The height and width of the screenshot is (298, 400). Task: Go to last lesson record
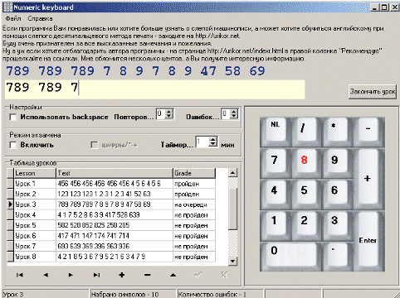click(96, 275)
